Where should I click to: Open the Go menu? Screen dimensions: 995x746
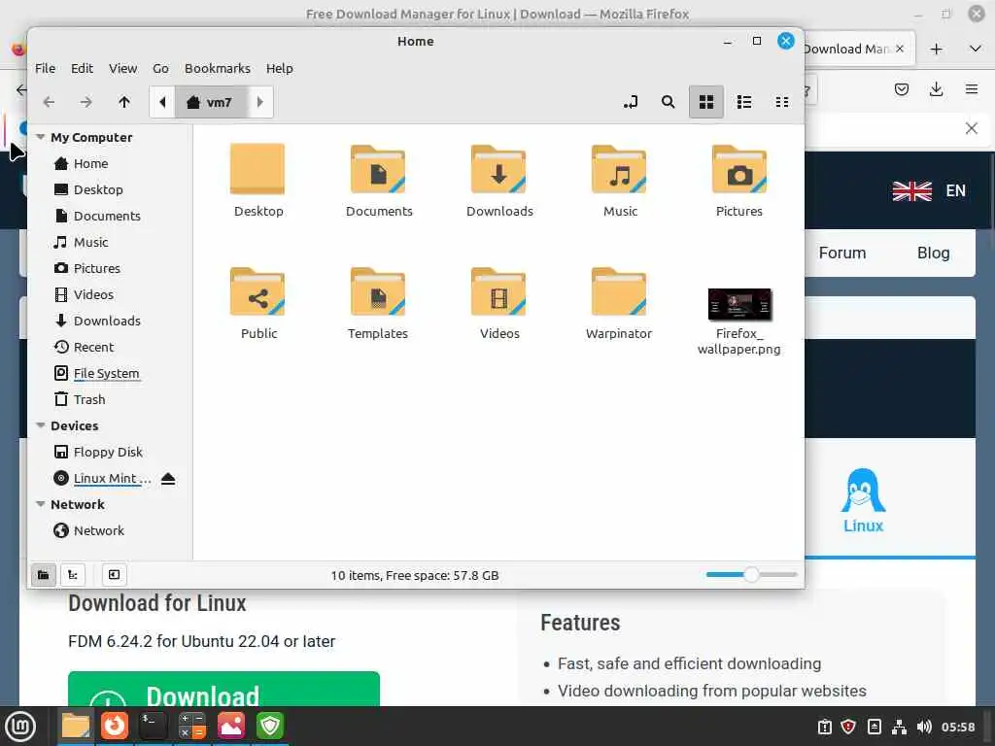tap(160, 69)
